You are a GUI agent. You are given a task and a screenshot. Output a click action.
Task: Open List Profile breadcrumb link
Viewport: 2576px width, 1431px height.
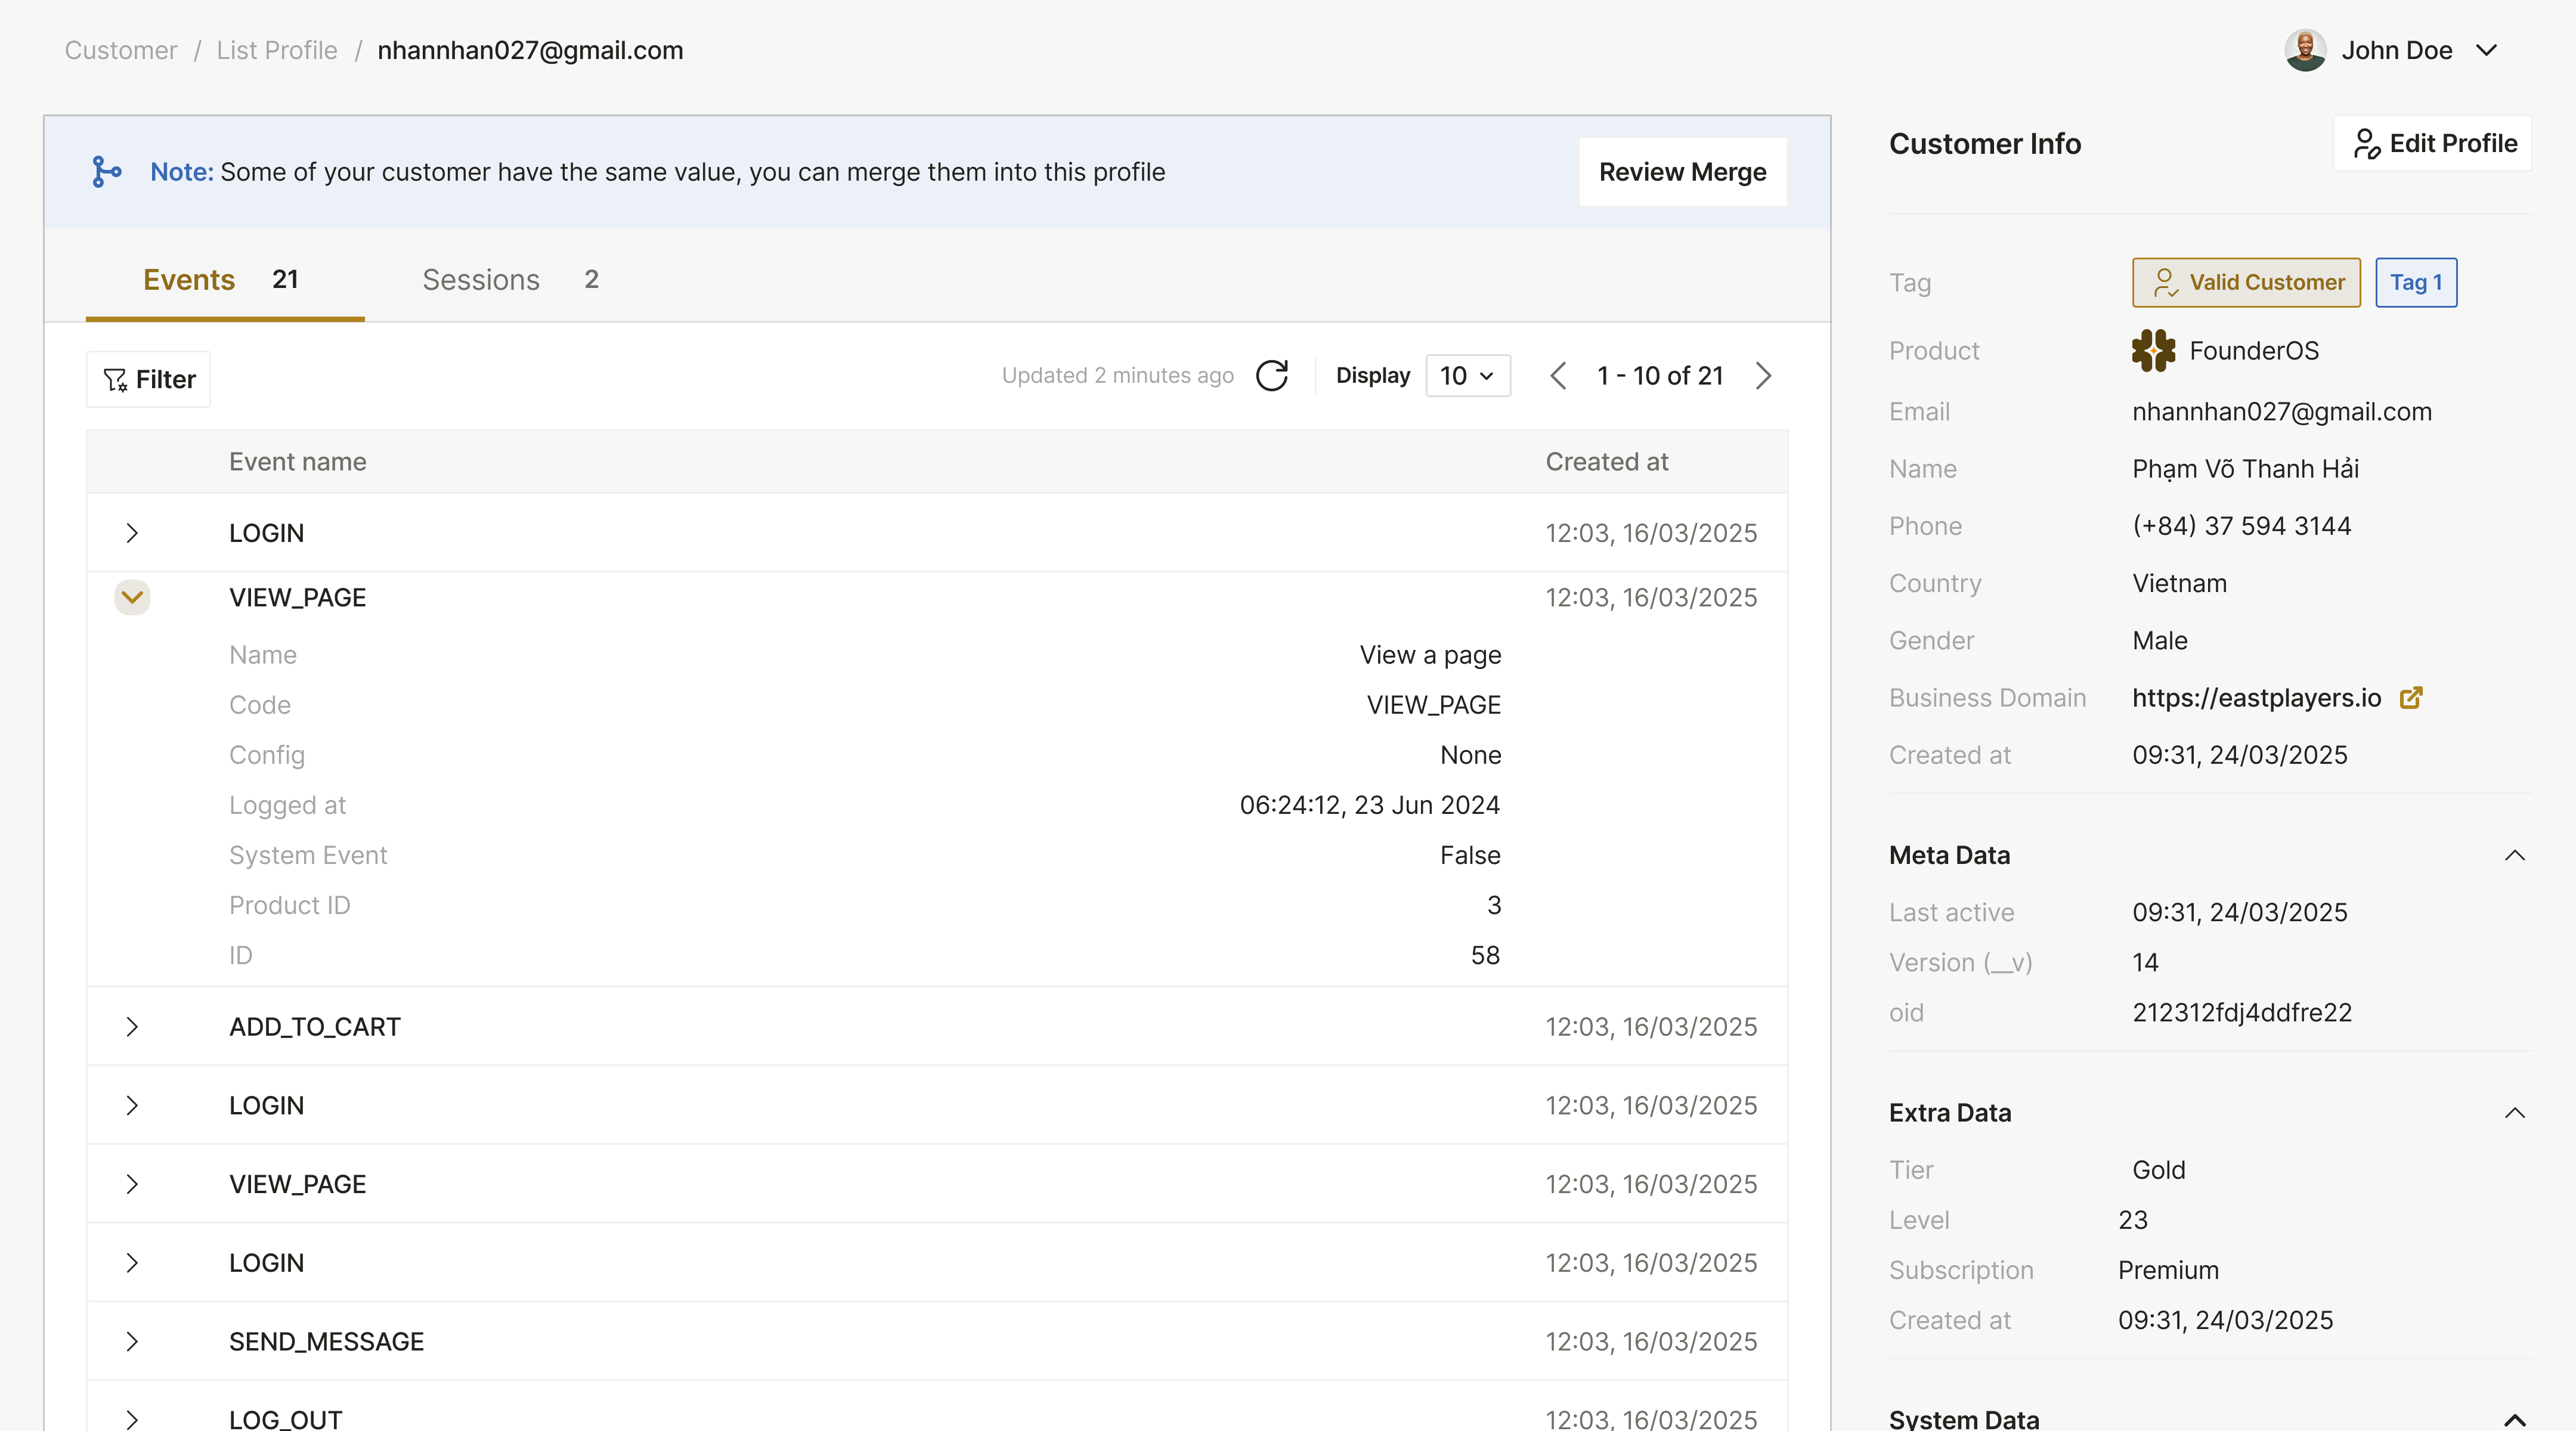277,50
